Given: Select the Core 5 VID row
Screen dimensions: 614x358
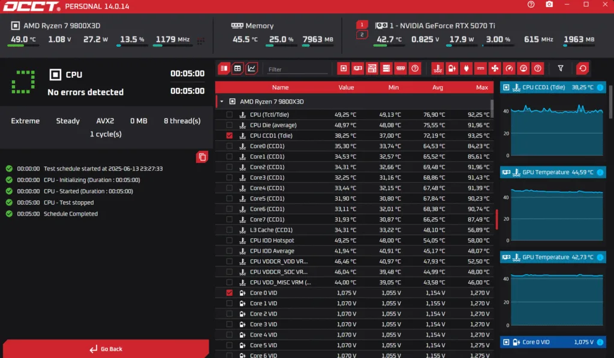Looking at the screenshot, I should pos(354,345).
